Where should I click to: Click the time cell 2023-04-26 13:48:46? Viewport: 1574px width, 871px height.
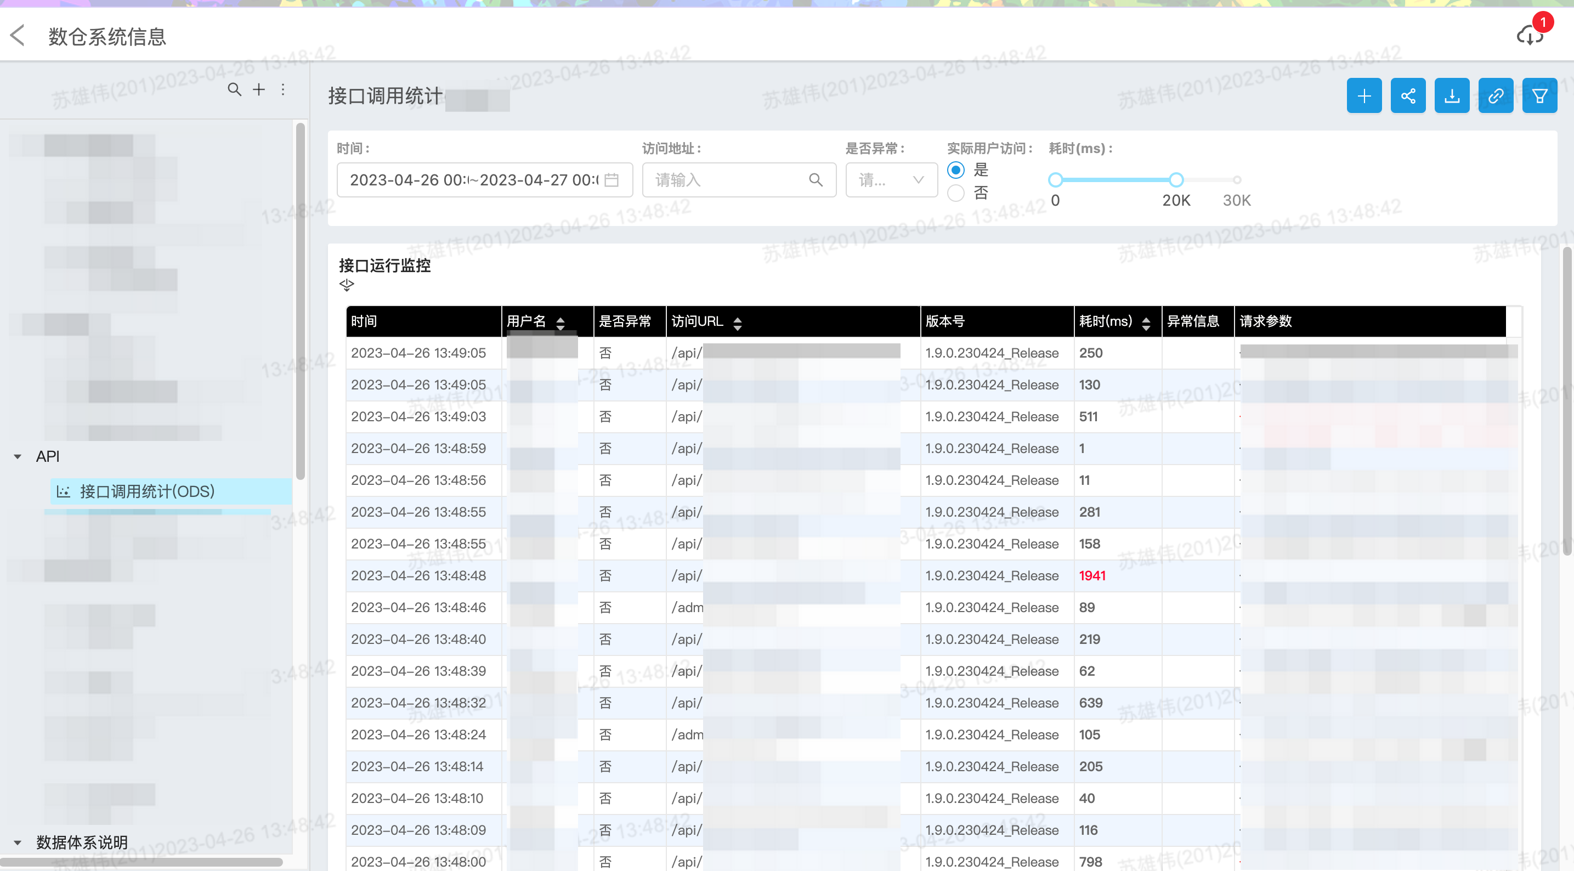pos(418,608)
